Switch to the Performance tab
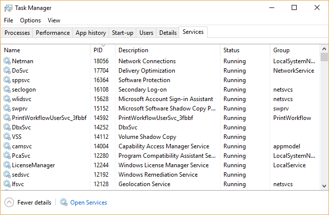Image resolution: width=329 pixels, height=215 pixels. [x=53, y=33]
